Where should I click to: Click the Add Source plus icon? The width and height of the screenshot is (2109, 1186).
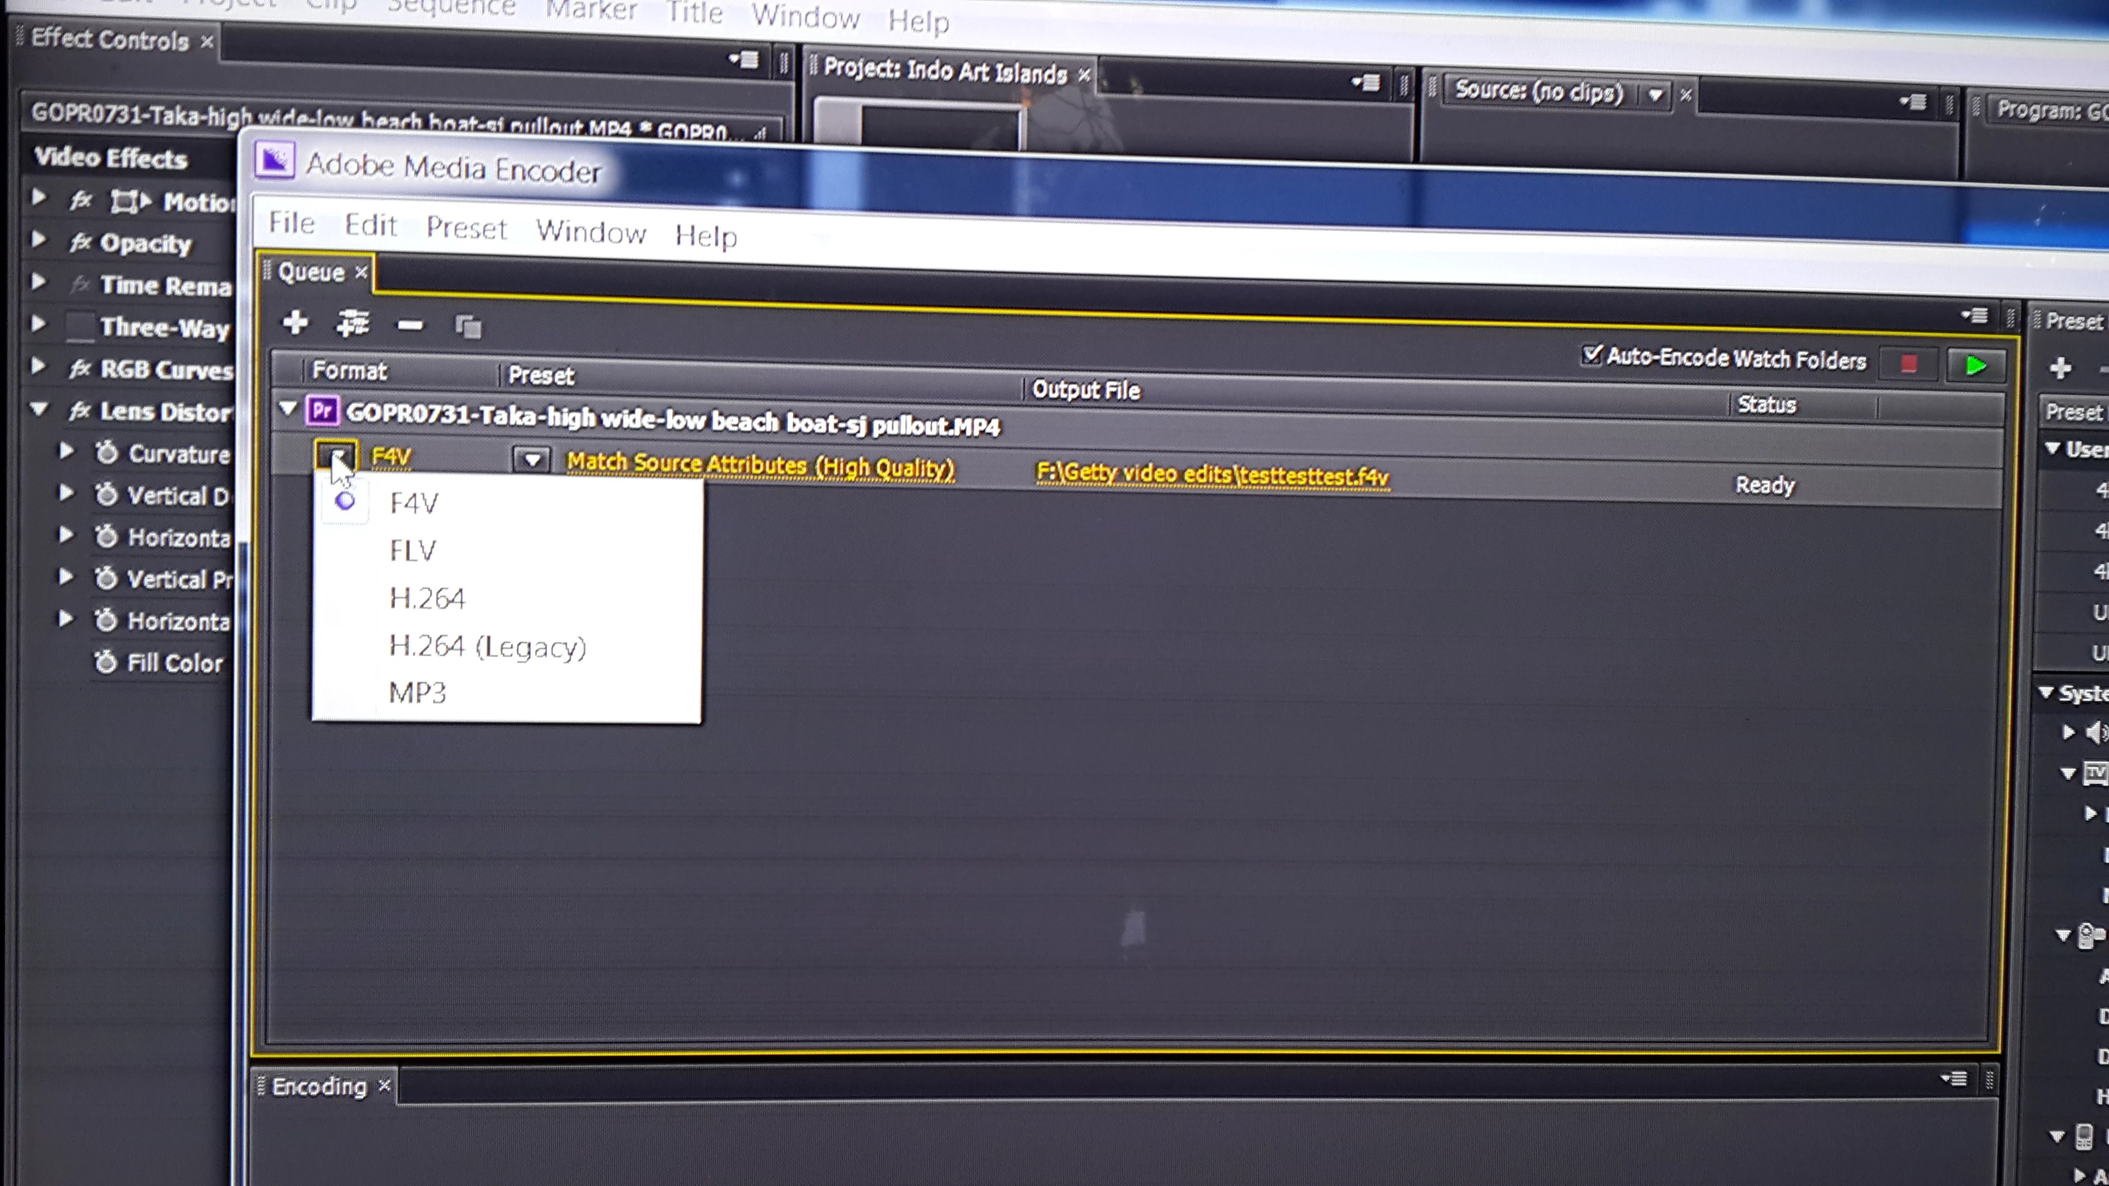pyautogui.click(x=295, y=322)
